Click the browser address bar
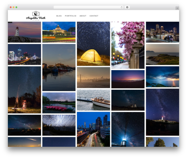Image resolution: width=187 pixels, height=158 pixels. tap(89, 7)
